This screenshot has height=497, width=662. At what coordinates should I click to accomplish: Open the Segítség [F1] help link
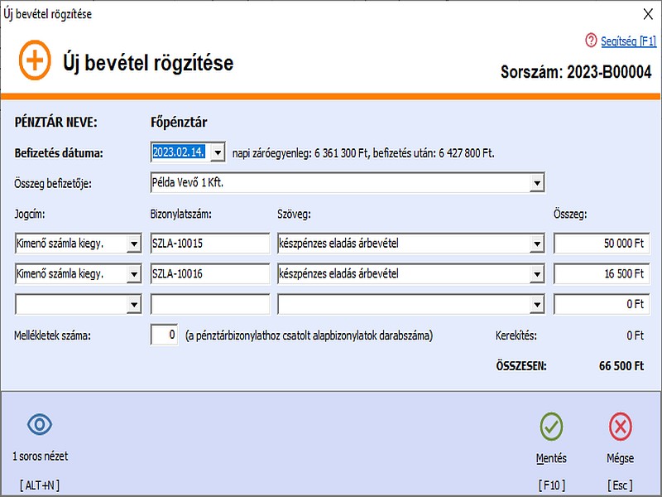click(628, 40)
